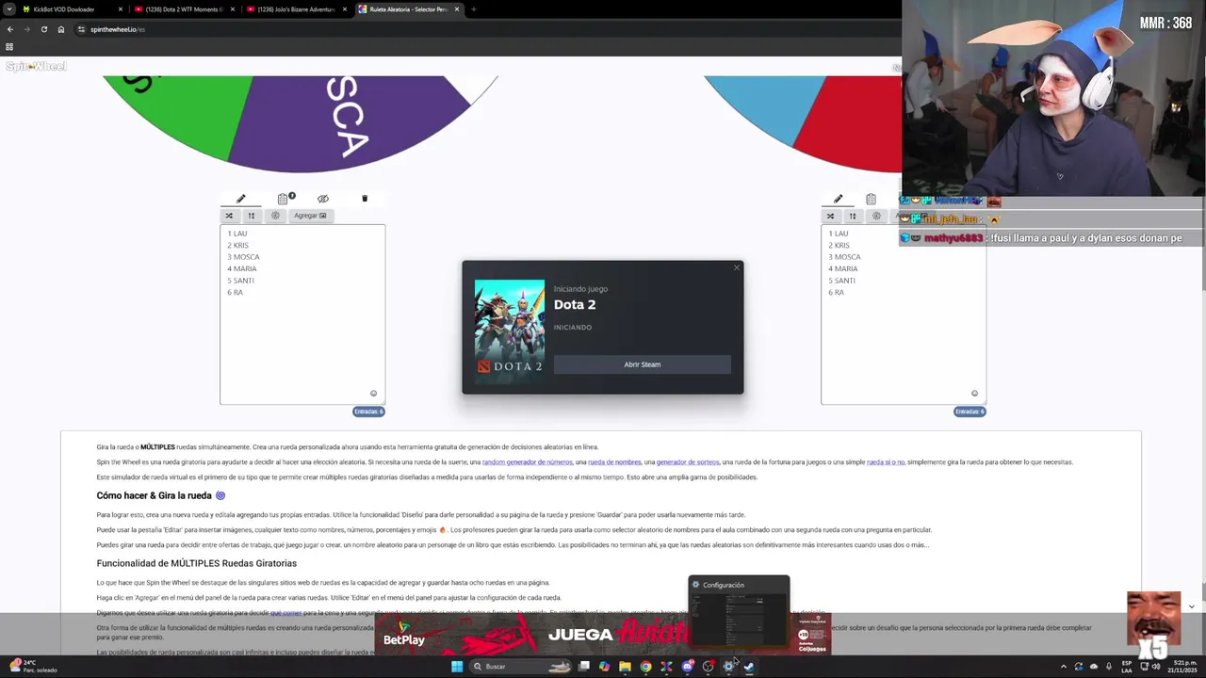Click the Abrir Steam button
Screen dimensions: 1206x678
[x=643, y=364]
